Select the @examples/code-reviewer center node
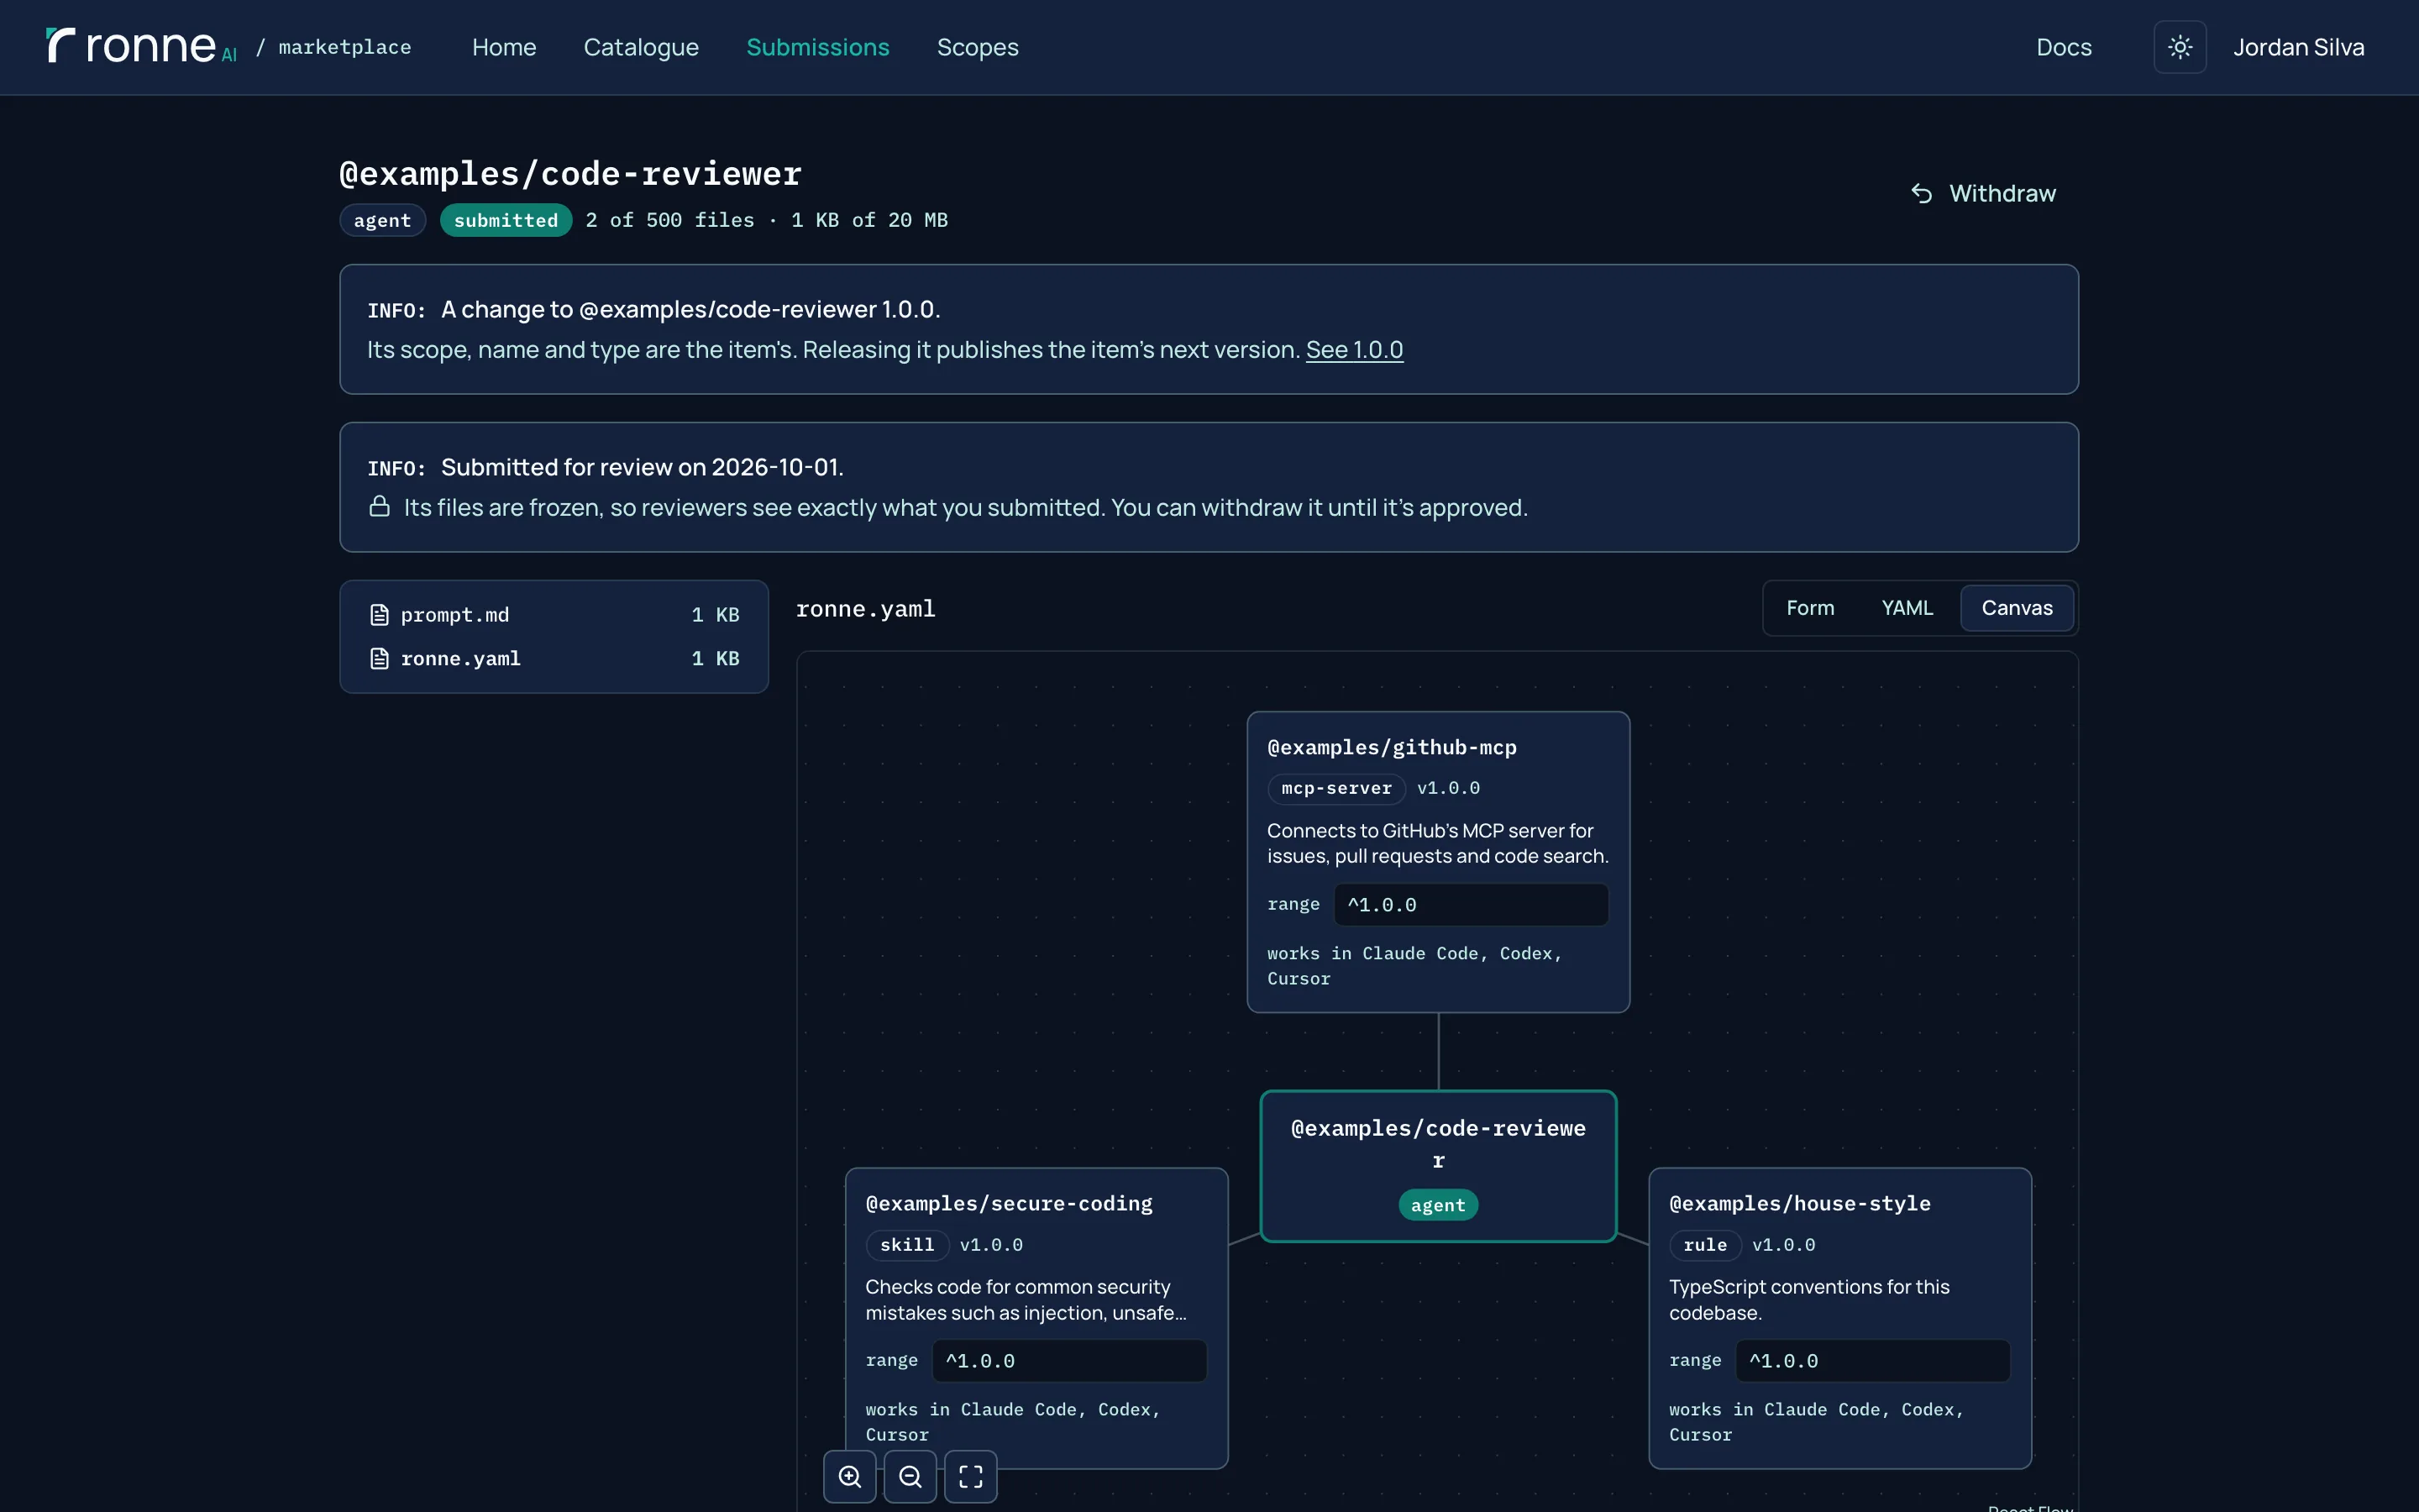This screenshot has width=2419, height=1512. [1437, 1165]
